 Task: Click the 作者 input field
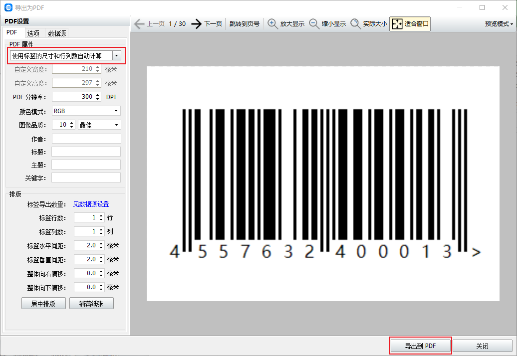[86, 139]
